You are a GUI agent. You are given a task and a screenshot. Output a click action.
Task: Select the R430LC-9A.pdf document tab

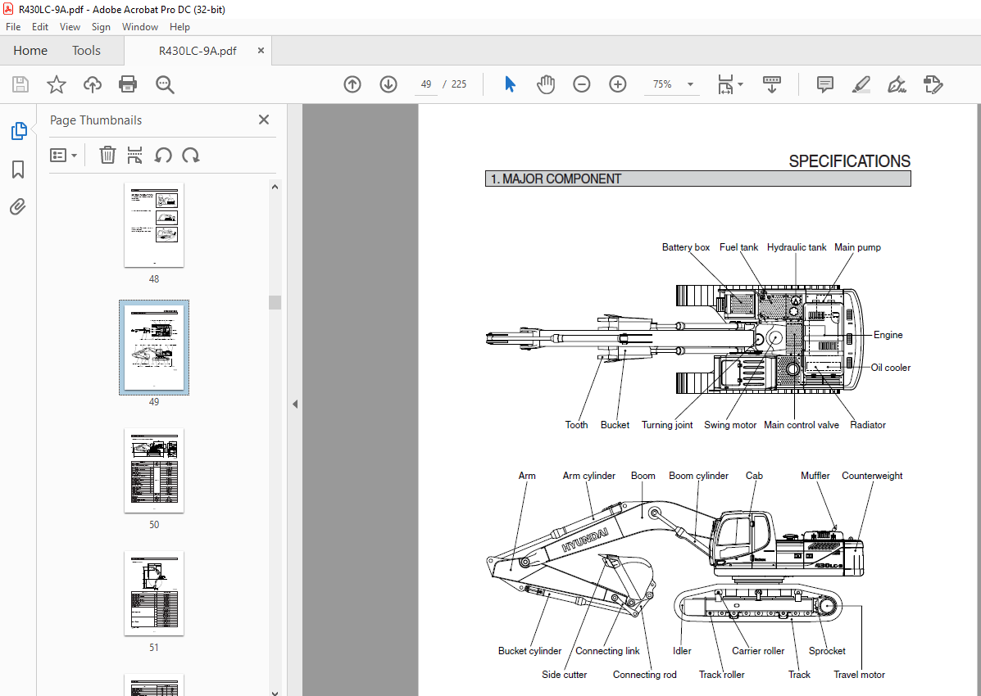[x=198, y=52]
